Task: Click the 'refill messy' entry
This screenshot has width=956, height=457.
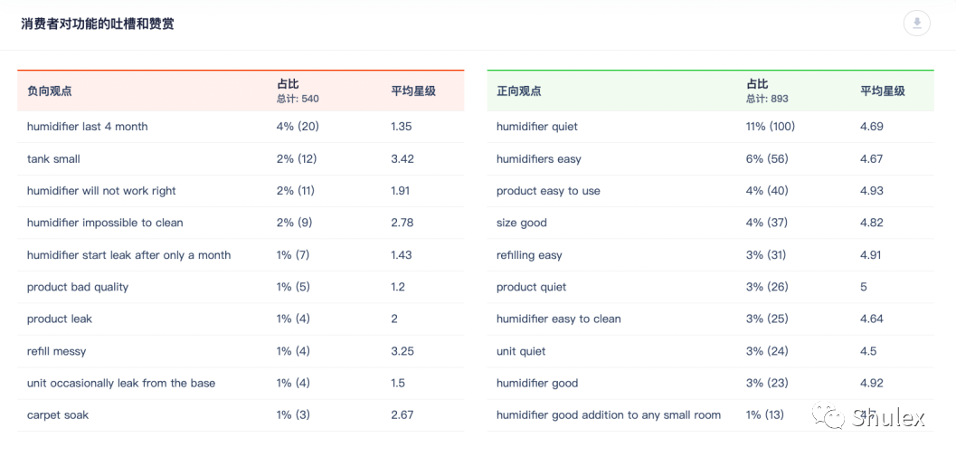Action: 57,351
